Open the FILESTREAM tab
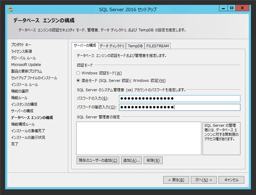Viewport: 256px width, 195px height. 157,46
